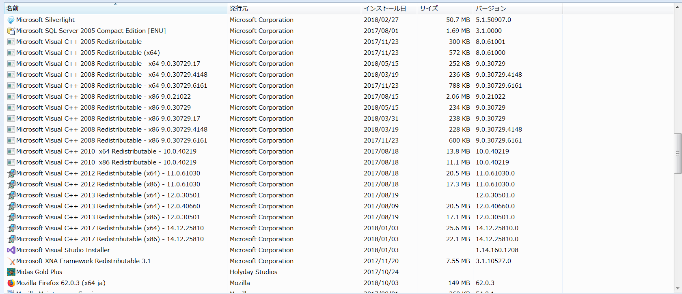Select the Microsoft XNA Framework icon
Image resolution: width=682 pixels, height=294 pixels.
(11, 261)
